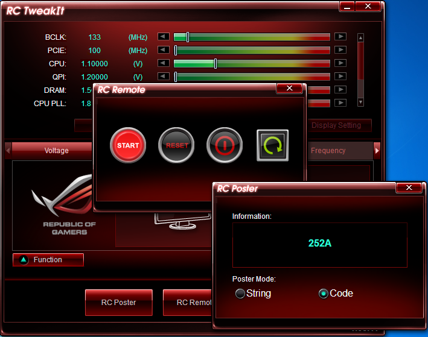Screen dimensions: 428x337
Task: Click the PCIE slider handle
Action: (176, 50)
